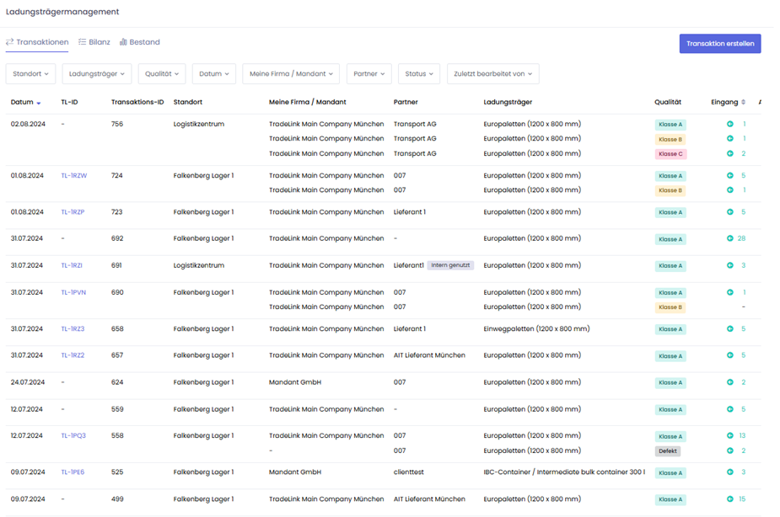The width and height of the screenshot is (780, 517).
Task: Click the Bestand bar chart icon
Action: tap(123, 42)
